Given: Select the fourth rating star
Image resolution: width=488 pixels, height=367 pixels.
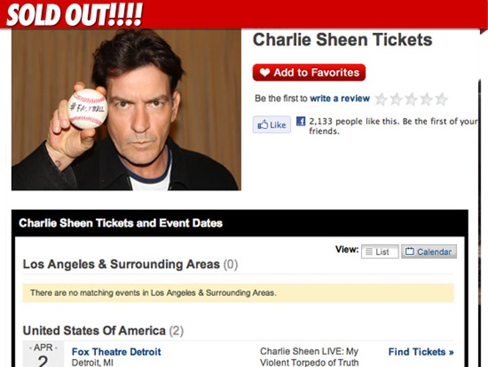Looking at the screenshot, I should coord(426,99).
